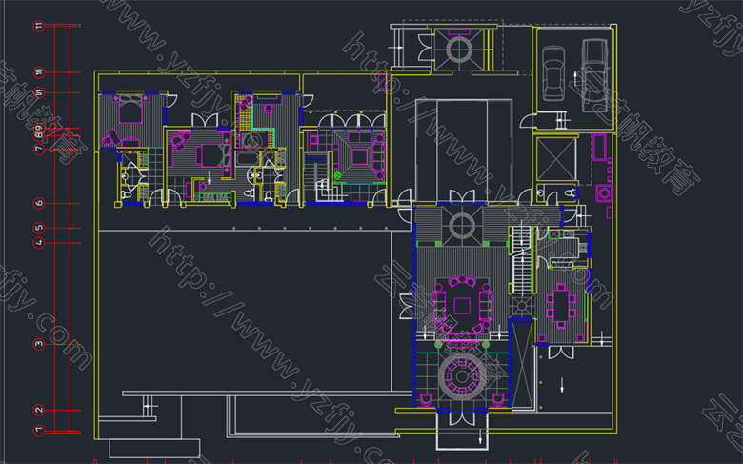Select the green plant symbol in family room

[337, 176]
